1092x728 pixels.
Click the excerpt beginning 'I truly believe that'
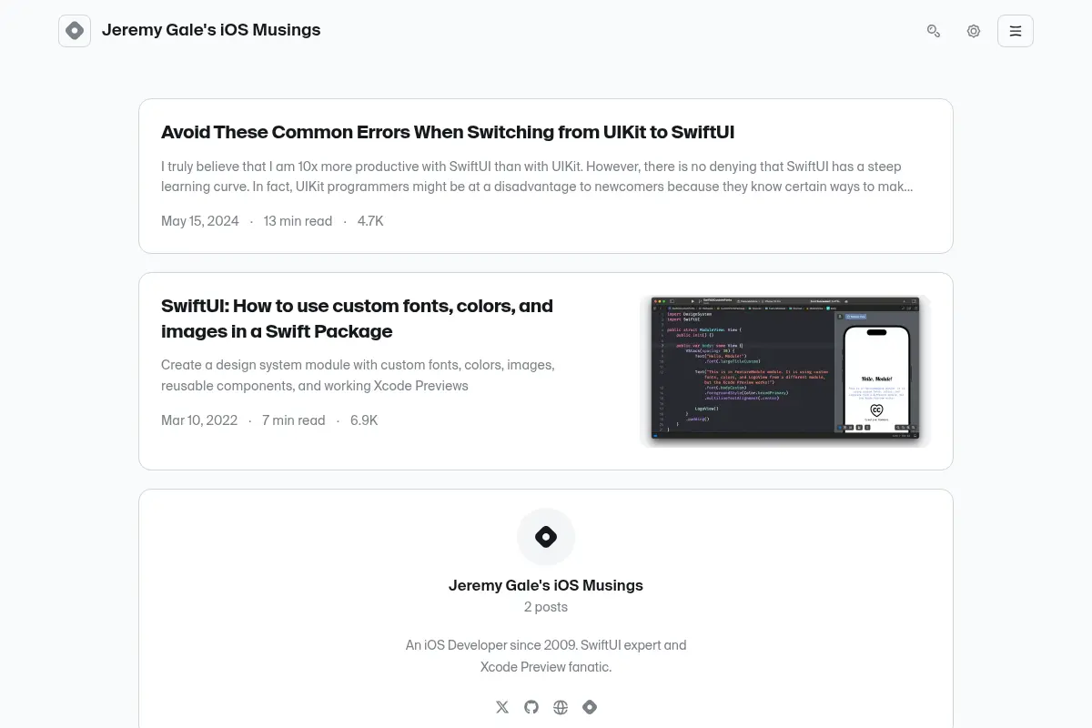click(537, 177)
